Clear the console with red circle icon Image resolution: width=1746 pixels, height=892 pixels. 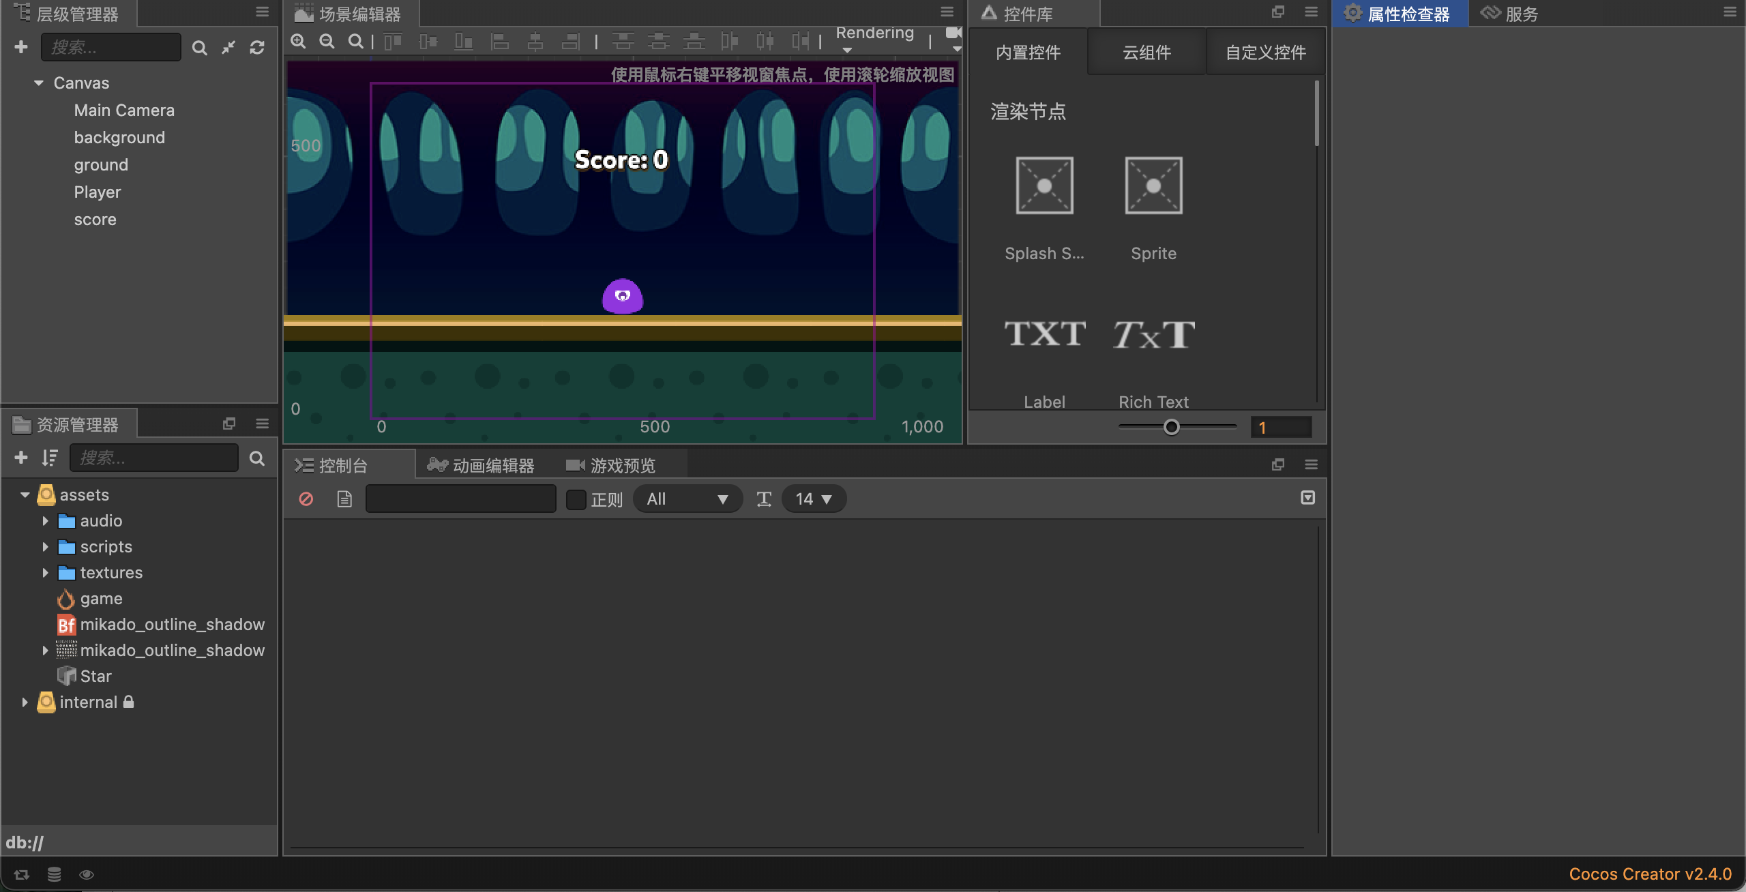tap(306, 499)
